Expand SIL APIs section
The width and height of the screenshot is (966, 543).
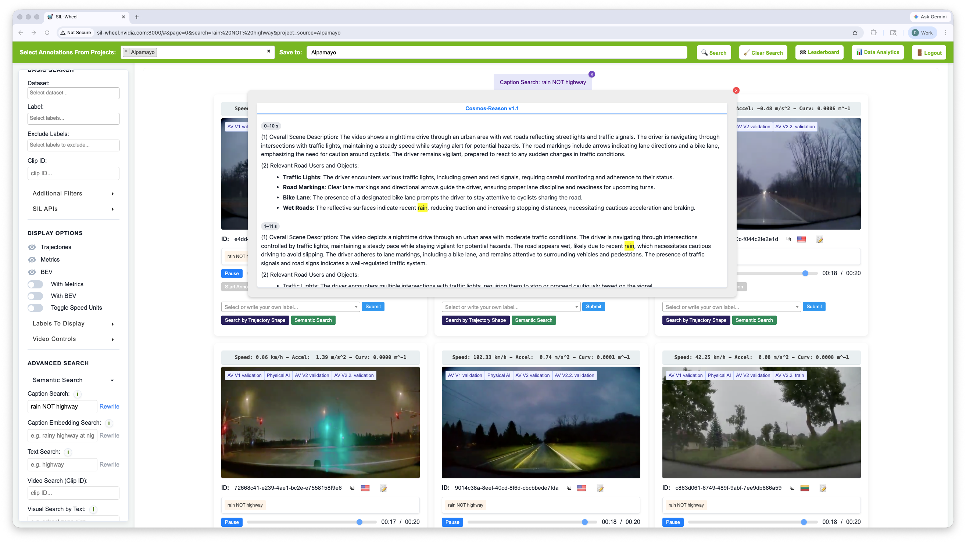(x=73, y=209)
